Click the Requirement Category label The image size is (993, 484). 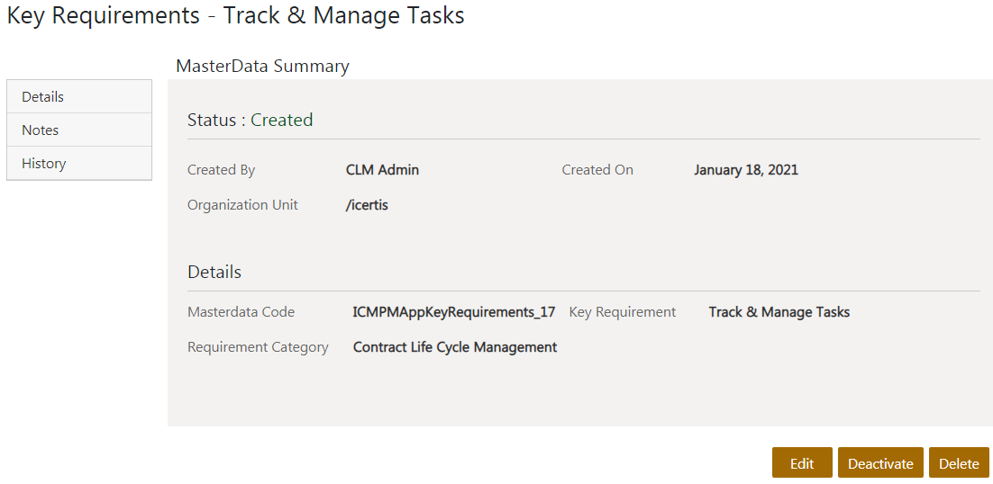pyautogui.click(x=258, y=347)
